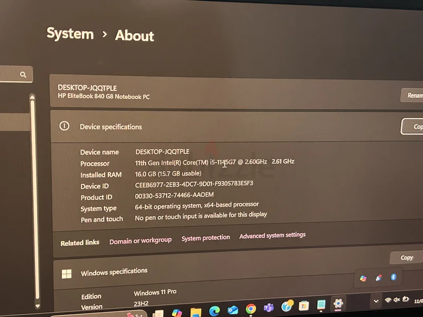Screen dimensions: 423x317
Task: Click the 64-bit operating system text
Action: 197,206
